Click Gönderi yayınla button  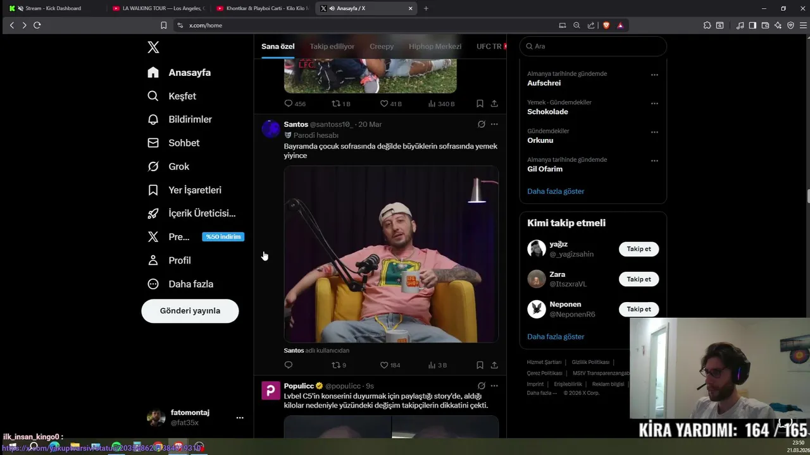[x=190, y=311]
